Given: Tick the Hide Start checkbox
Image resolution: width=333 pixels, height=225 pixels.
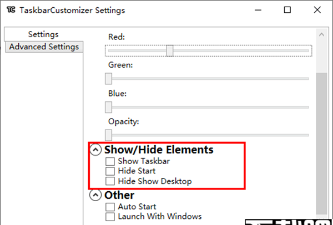Looking at the screenshot, I should click(x=110, y=171).
